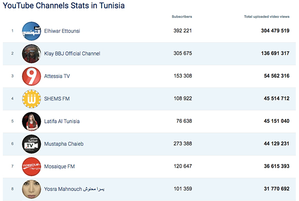Open Yosra Mahnouch face avatar
The image size is (299, 201).
click(31, 189)
